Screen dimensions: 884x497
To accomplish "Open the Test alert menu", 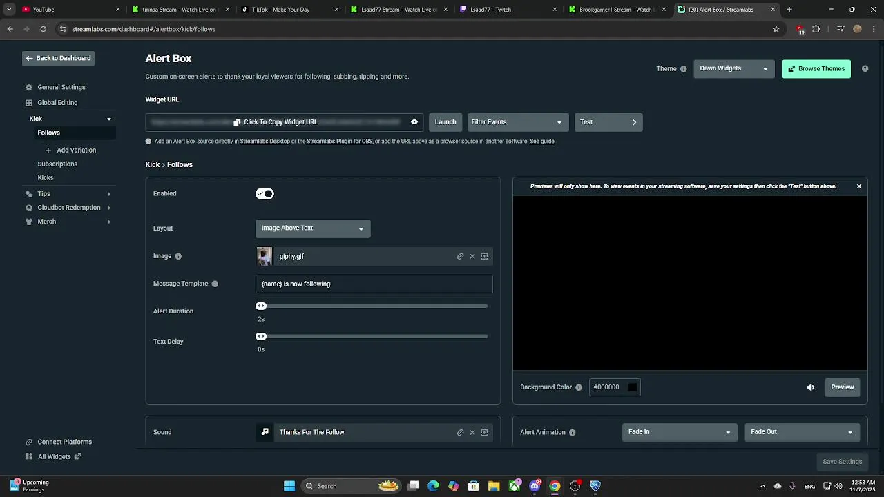I will 608,122.
